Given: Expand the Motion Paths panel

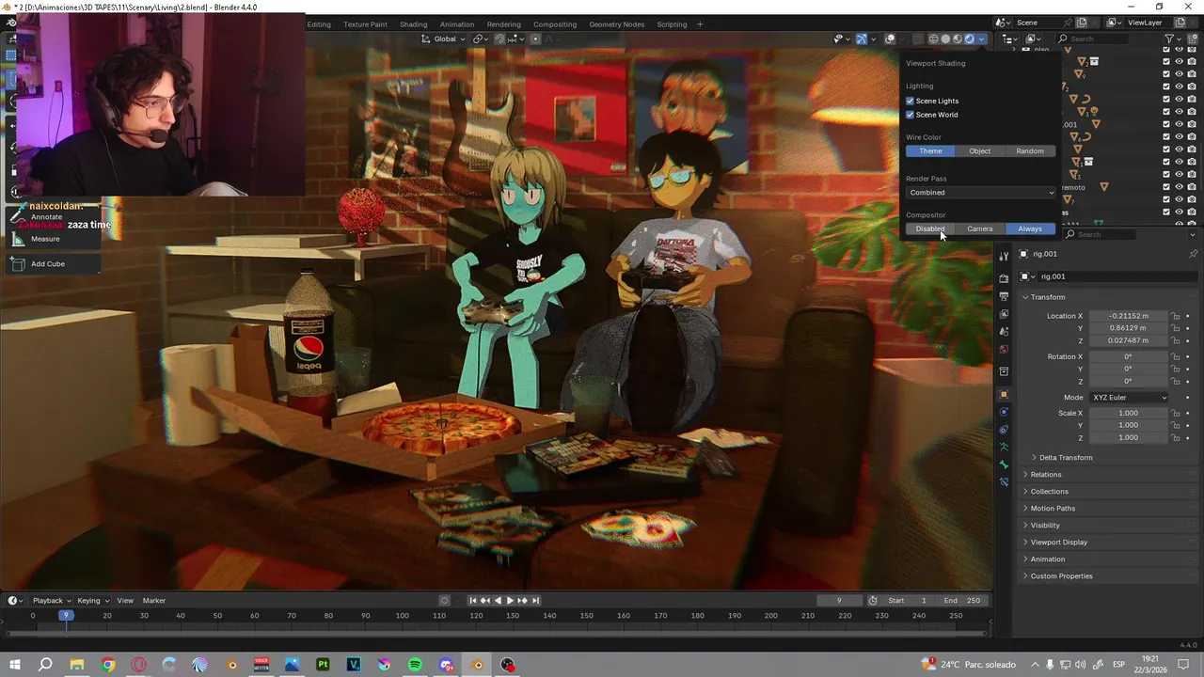Looking at the screenshot, I should pyautogui.click(x=1052, y=509).
